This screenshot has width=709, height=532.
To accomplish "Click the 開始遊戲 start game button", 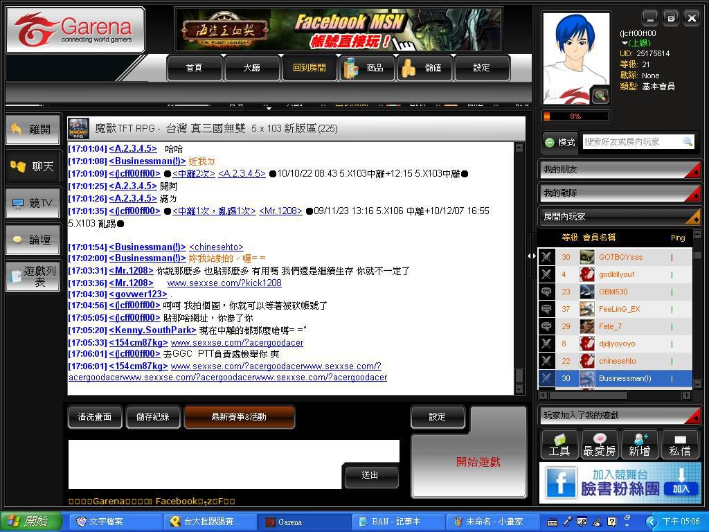I will 478,462.
